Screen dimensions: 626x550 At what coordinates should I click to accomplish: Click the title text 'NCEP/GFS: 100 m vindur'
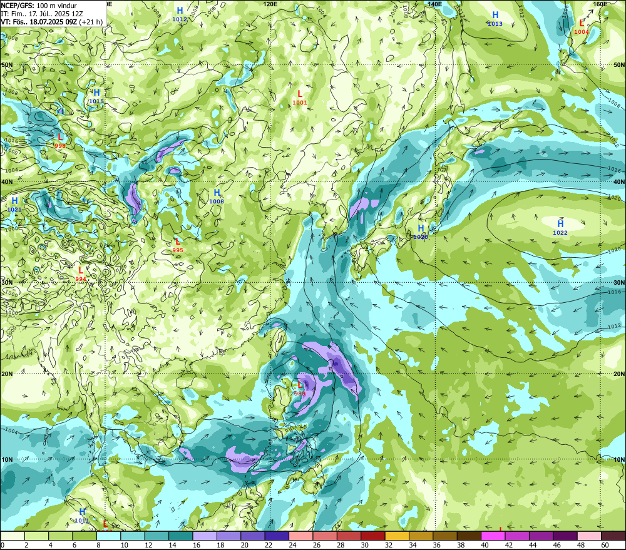point(39,6)
